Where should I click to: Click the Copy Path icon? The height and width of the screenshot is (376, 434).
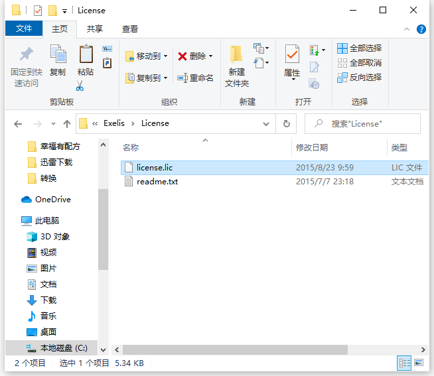tap(107, 49)
